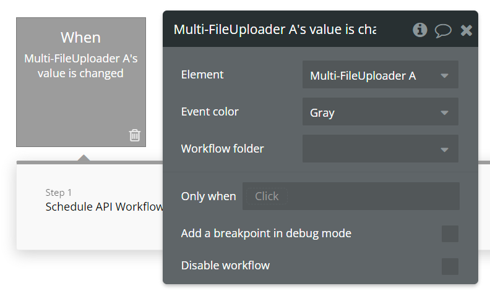
Task: Delete the event with the trash icon
Action: tap(135, 135)
